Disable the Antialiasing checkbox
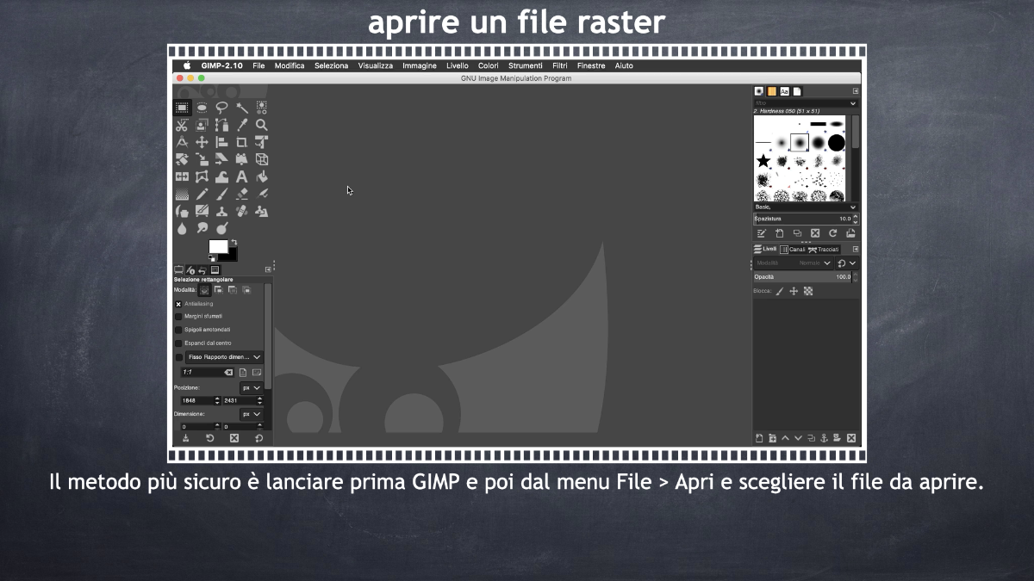The height and width of the screenshot is (581, 1034). click(178, 304)
